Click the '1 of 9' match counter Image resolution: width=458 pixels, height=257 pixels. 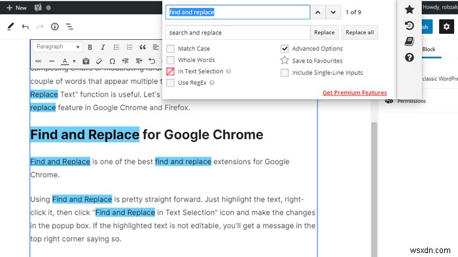(x=353, y=12)
